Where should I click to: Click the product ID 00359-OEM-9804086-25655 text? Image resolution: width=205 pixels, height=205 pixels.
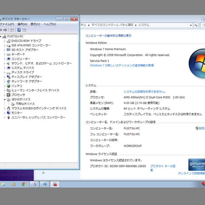pos(128,166)
